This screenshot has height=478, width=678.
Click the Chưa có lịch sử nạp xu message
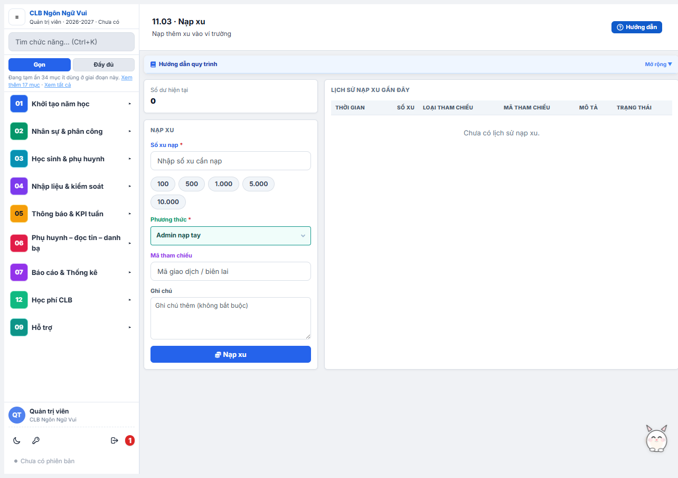tap(502, 133)
